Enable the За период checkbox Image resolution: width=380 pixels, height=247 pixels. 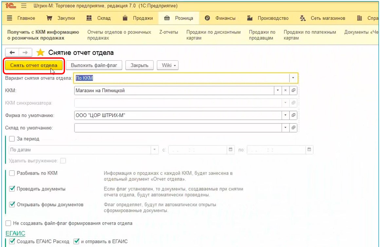12,139
